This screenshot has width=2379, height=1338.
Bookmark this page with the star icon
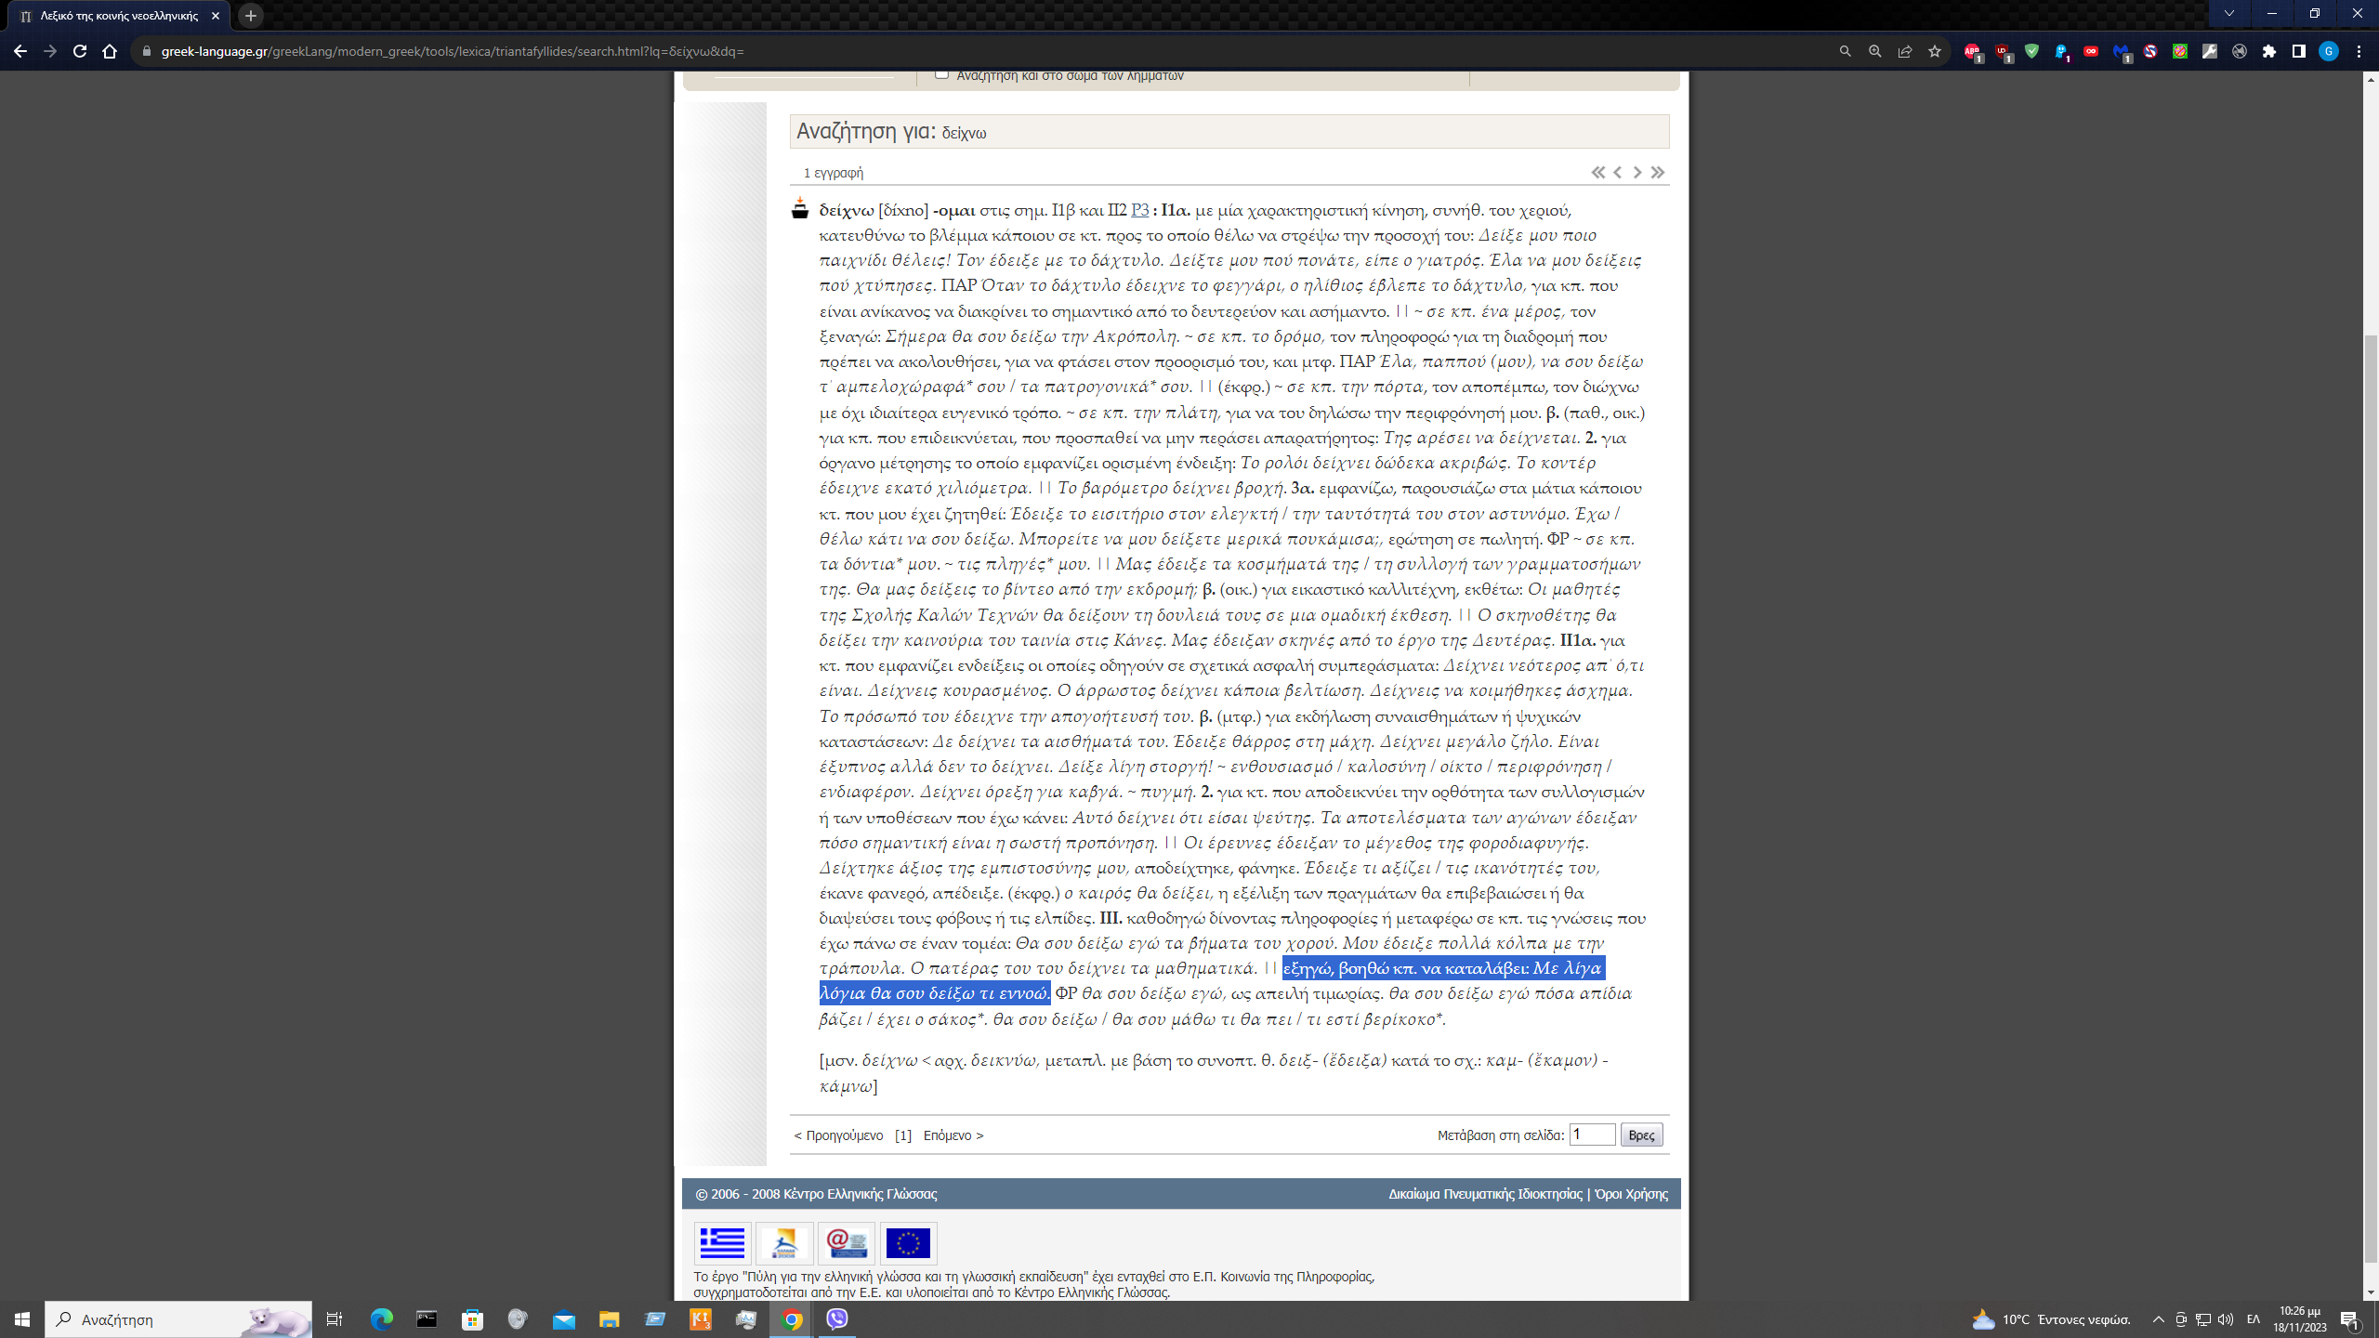coord(1935,52)
